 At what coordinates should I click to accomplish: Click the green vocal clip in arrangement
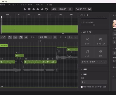point(40,29)
